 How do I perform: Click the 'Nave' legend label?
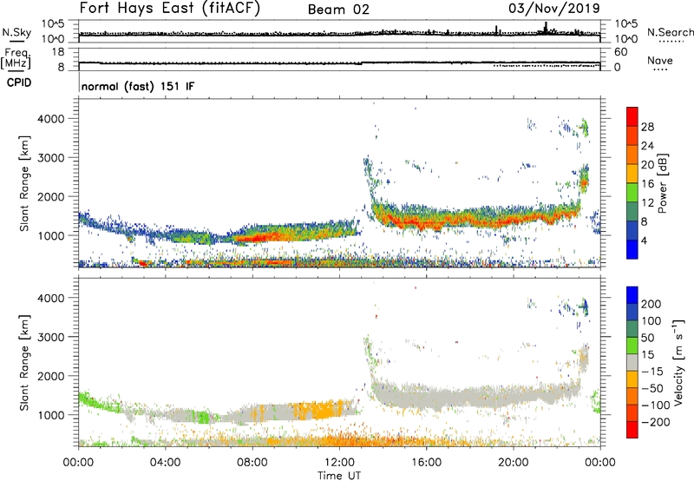(x=660, y=60)
